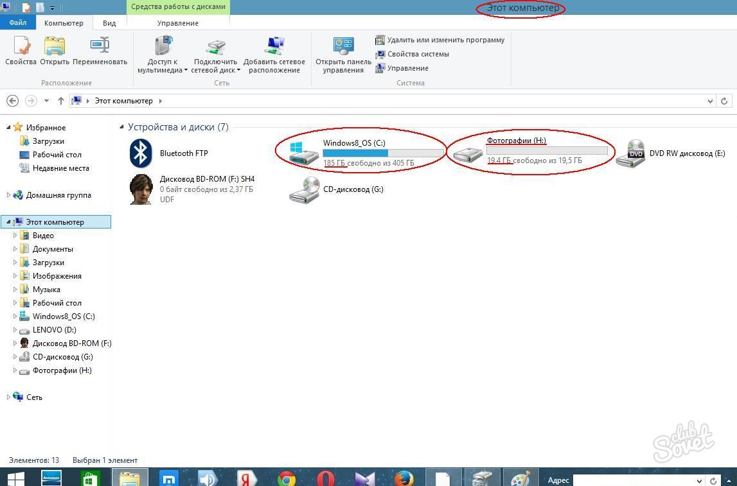The width and height of the screenshot is (737, 486).
Task: Select LENOVO (D:) in navigation tree
Action: pos(54,330)
